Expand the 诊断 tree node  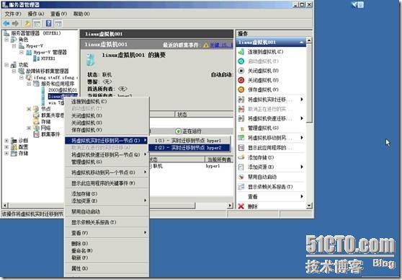(x=6, y=141)
